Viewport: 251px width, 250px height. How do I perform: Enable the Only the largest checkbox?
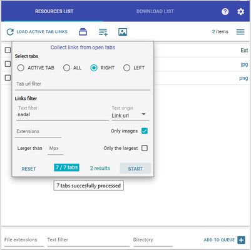[x=145, y=148]
